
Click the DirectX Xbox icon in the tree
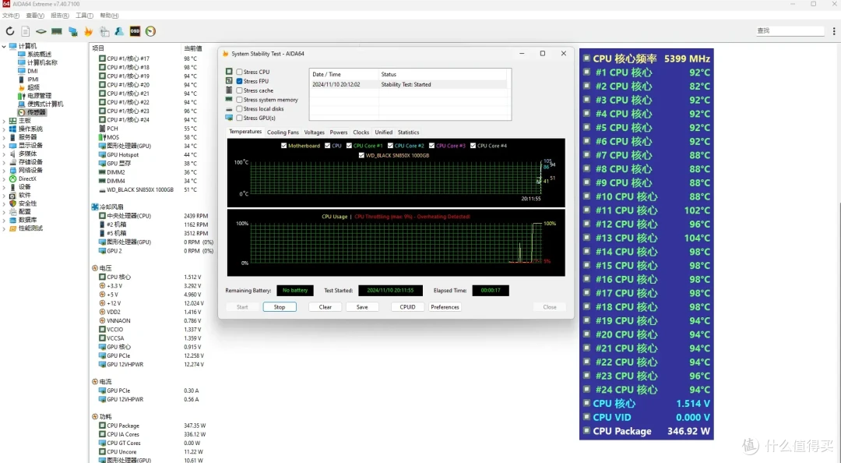coord(13,178)
